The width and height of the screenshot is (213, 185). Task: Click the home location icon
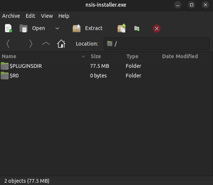[x=61, y=44]
